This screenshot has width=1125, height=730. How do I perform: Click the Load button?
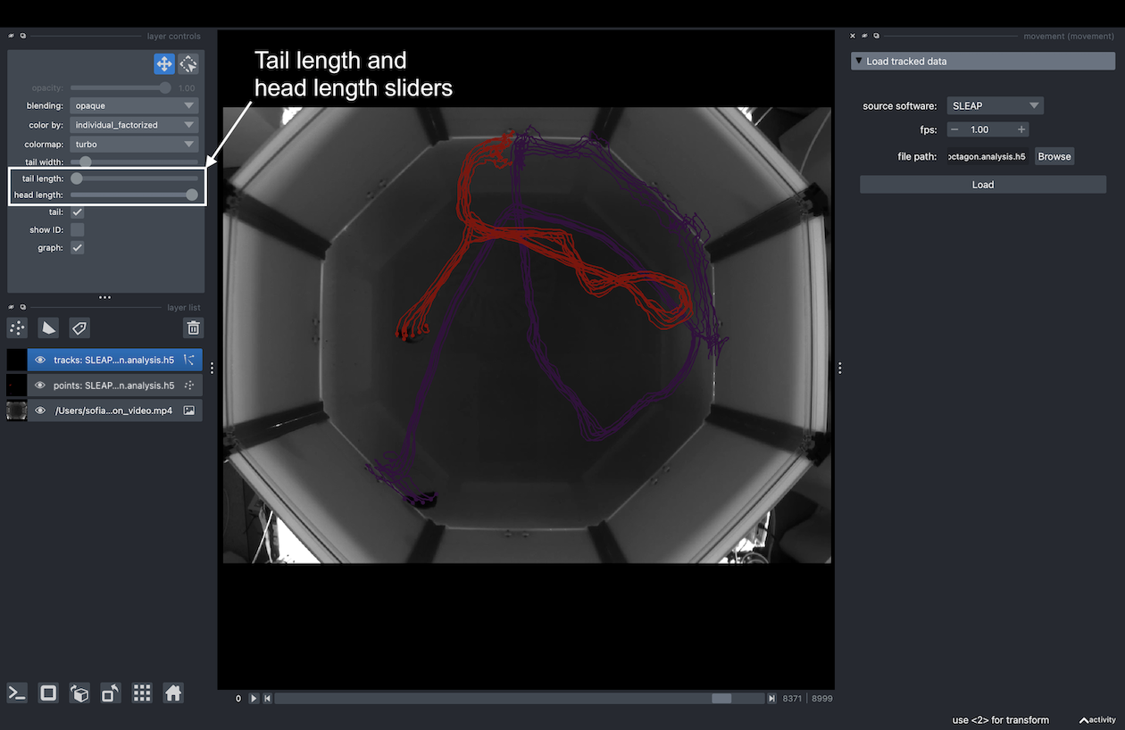pyautogui.click(x=982, y=185)
